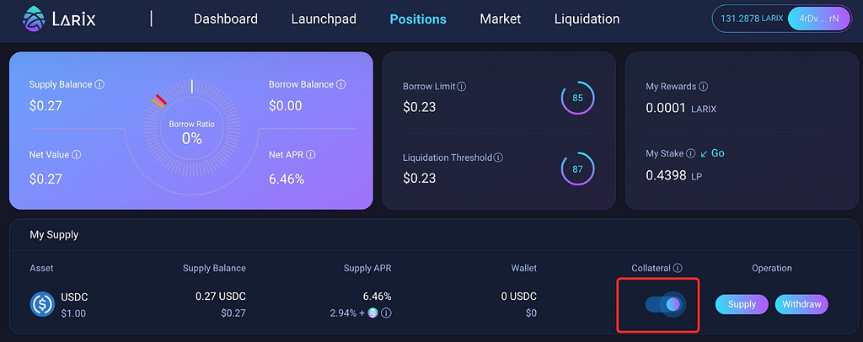Viewport: 863px width, 342px height.
Task: Click info icon next to Net Value
Action: [77, 155]
